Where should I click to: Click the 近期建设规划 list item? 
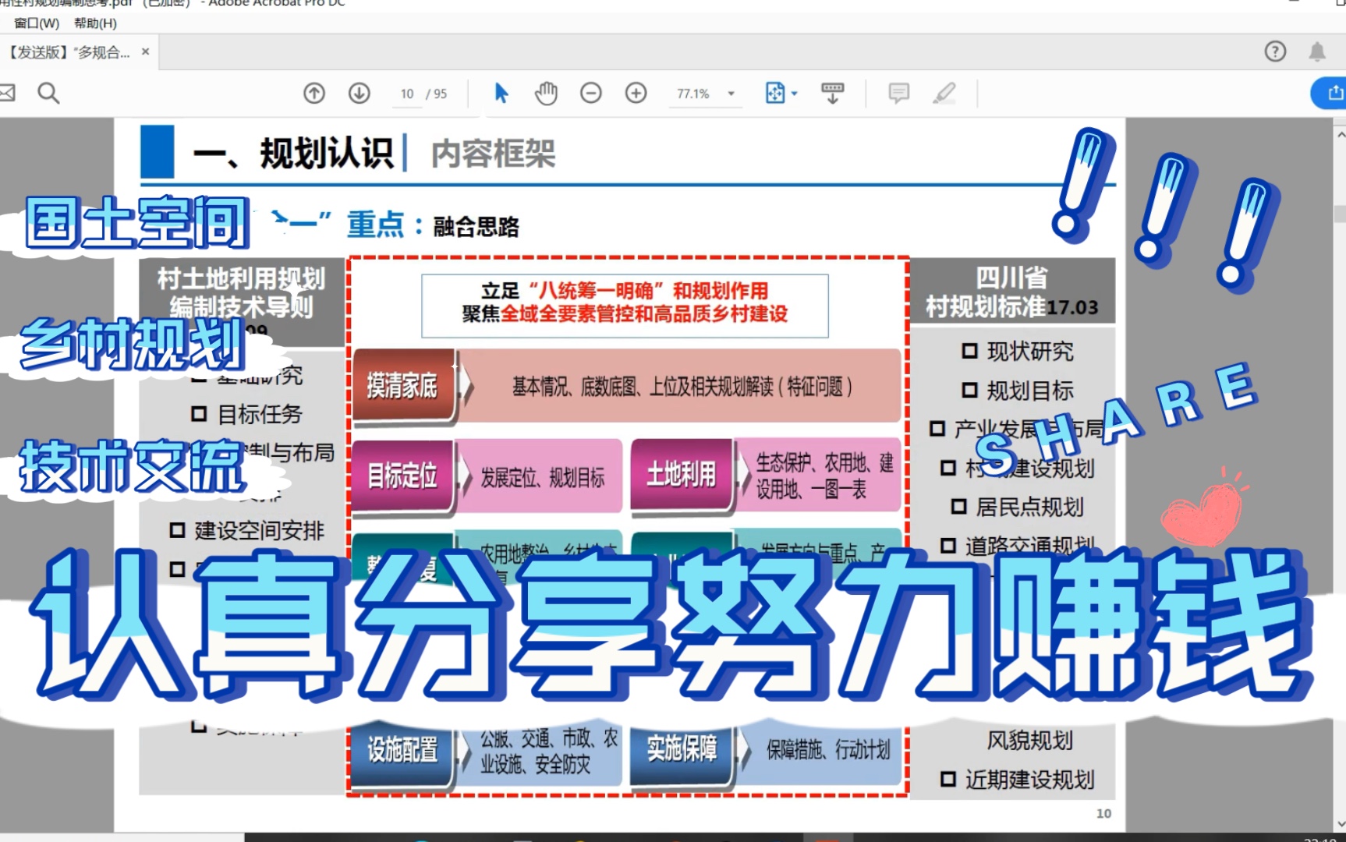pos(1018,780)
